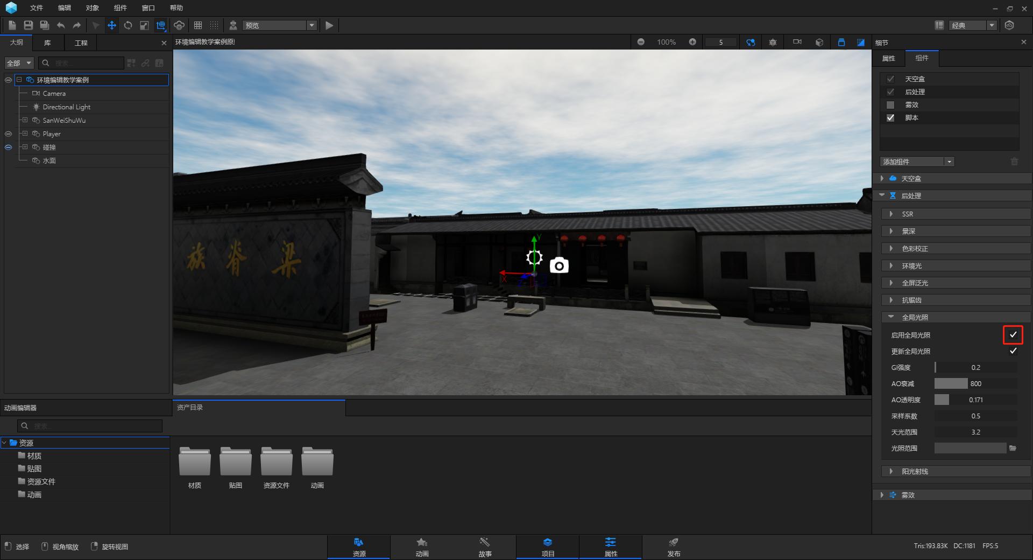Screen dimensions: 1033x560
Task: Open the 组件 menu
Action: pyautogui.click(x=121, y=8)
